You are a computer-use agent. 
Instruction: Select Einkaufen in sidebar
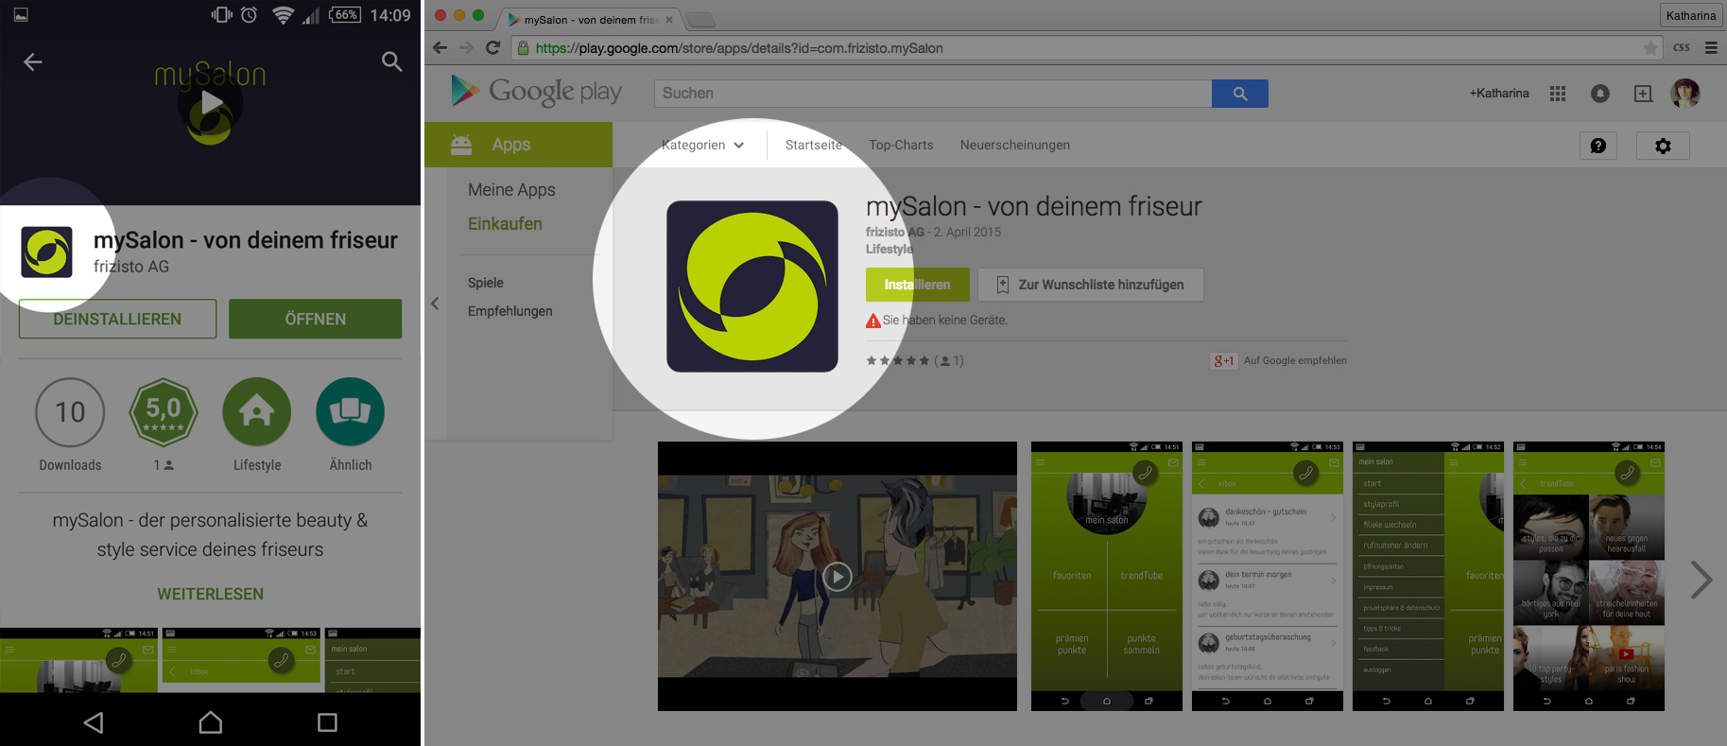point(505,224)
